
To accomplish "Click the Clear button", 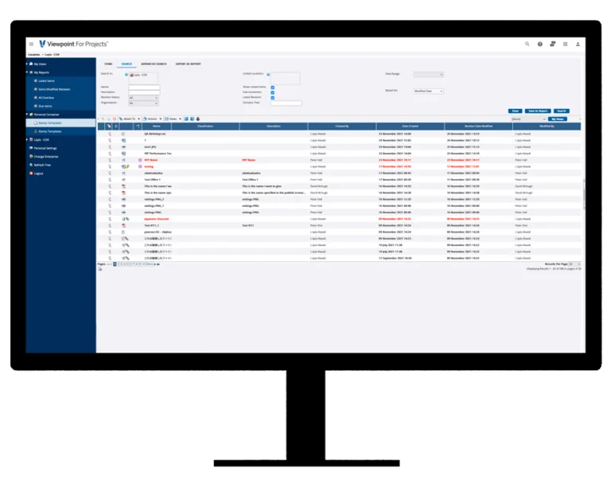I will tap(516, 111).
